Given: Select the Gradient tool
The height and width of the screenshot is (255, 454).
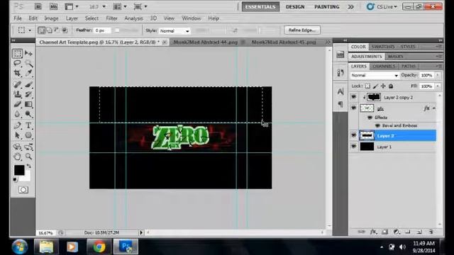Looking at the screenshot, I should pyautogui.click(x=28, y=104).
